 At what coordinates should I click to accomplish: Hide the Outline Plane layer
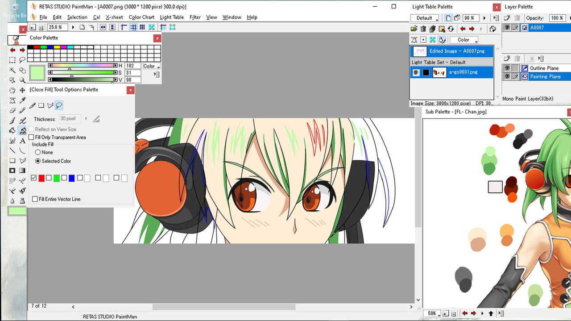(507, 68)
